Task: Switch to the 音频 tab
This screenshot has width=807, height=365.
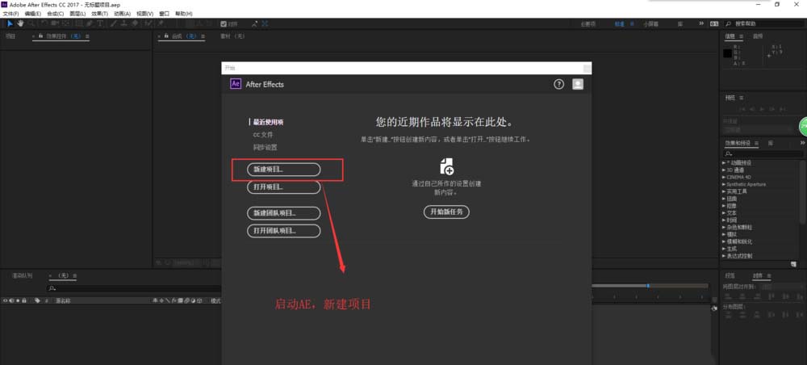Action: 758,36
